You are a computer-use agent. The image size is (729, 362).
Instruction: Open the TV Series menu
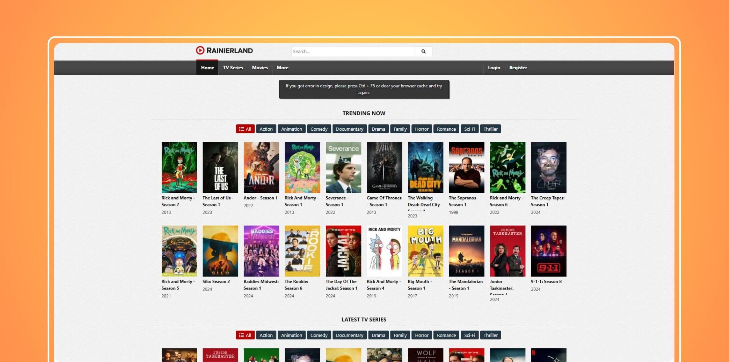tap(233, 68)
